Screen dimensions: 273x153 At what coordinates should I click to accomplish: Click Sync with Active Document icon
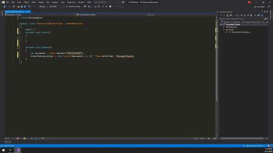click(242, 15)
